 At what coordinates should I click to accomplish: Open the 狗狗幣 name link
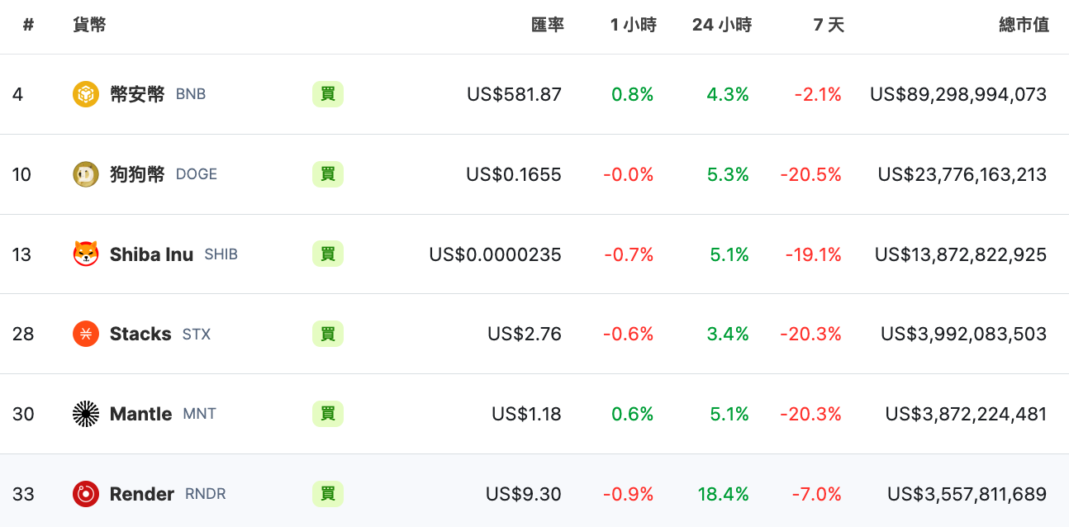click(x=137, y=174)
